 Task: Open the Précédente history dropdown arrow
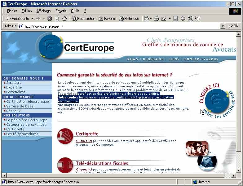click(x=32, y=19)
